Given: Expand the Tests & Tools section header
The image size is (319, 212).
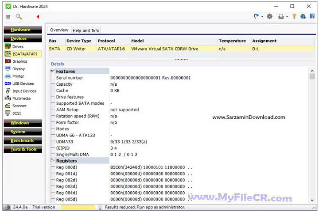Looking at the screenshot, I should tap(23, 149).
